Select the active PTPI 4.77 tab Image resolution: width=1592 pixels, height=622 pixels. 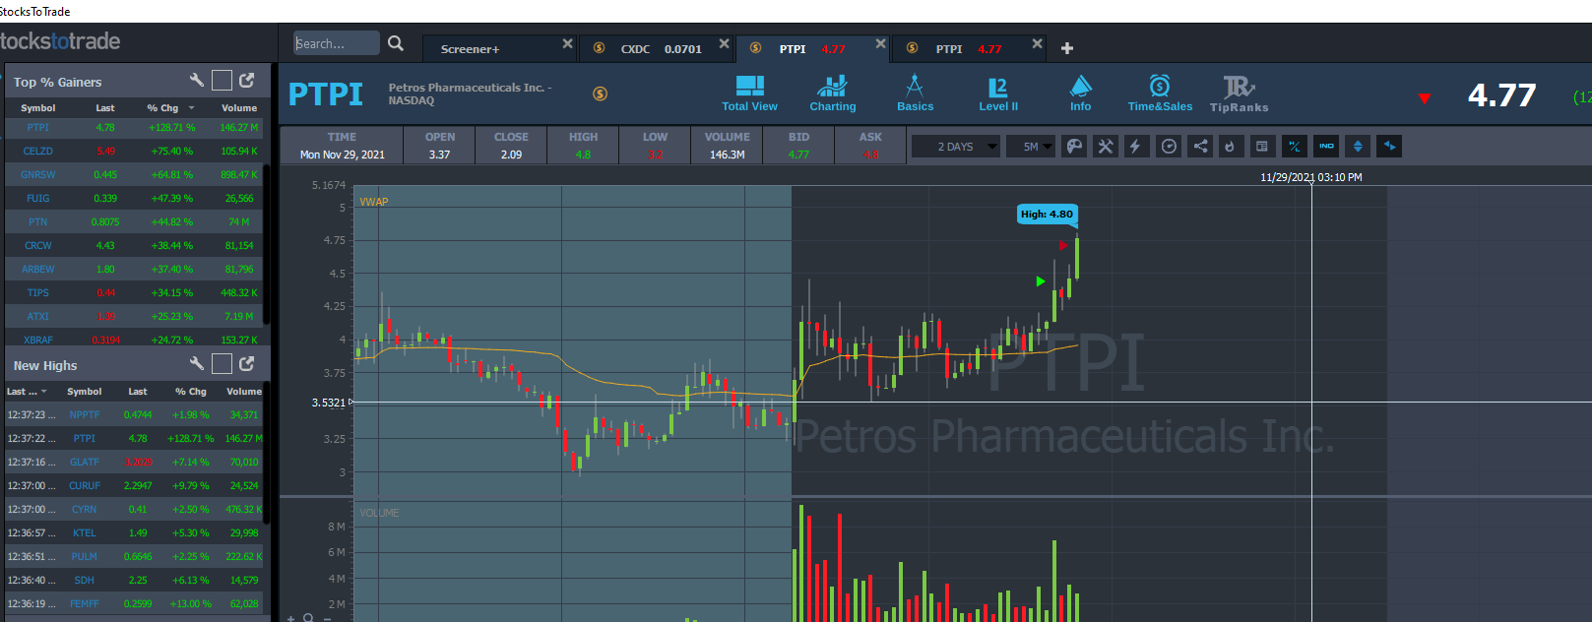point(812,49)
